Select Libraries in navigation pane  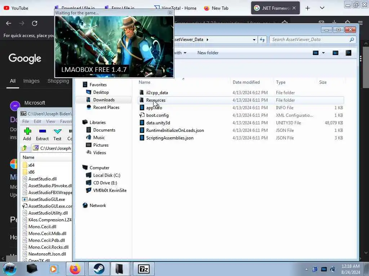[97, 122]
